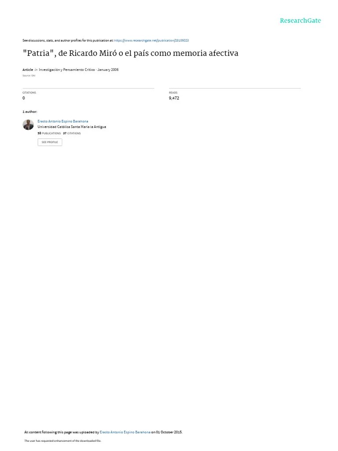
Task: Click the Source: OAI note
Action: point(29,76)
